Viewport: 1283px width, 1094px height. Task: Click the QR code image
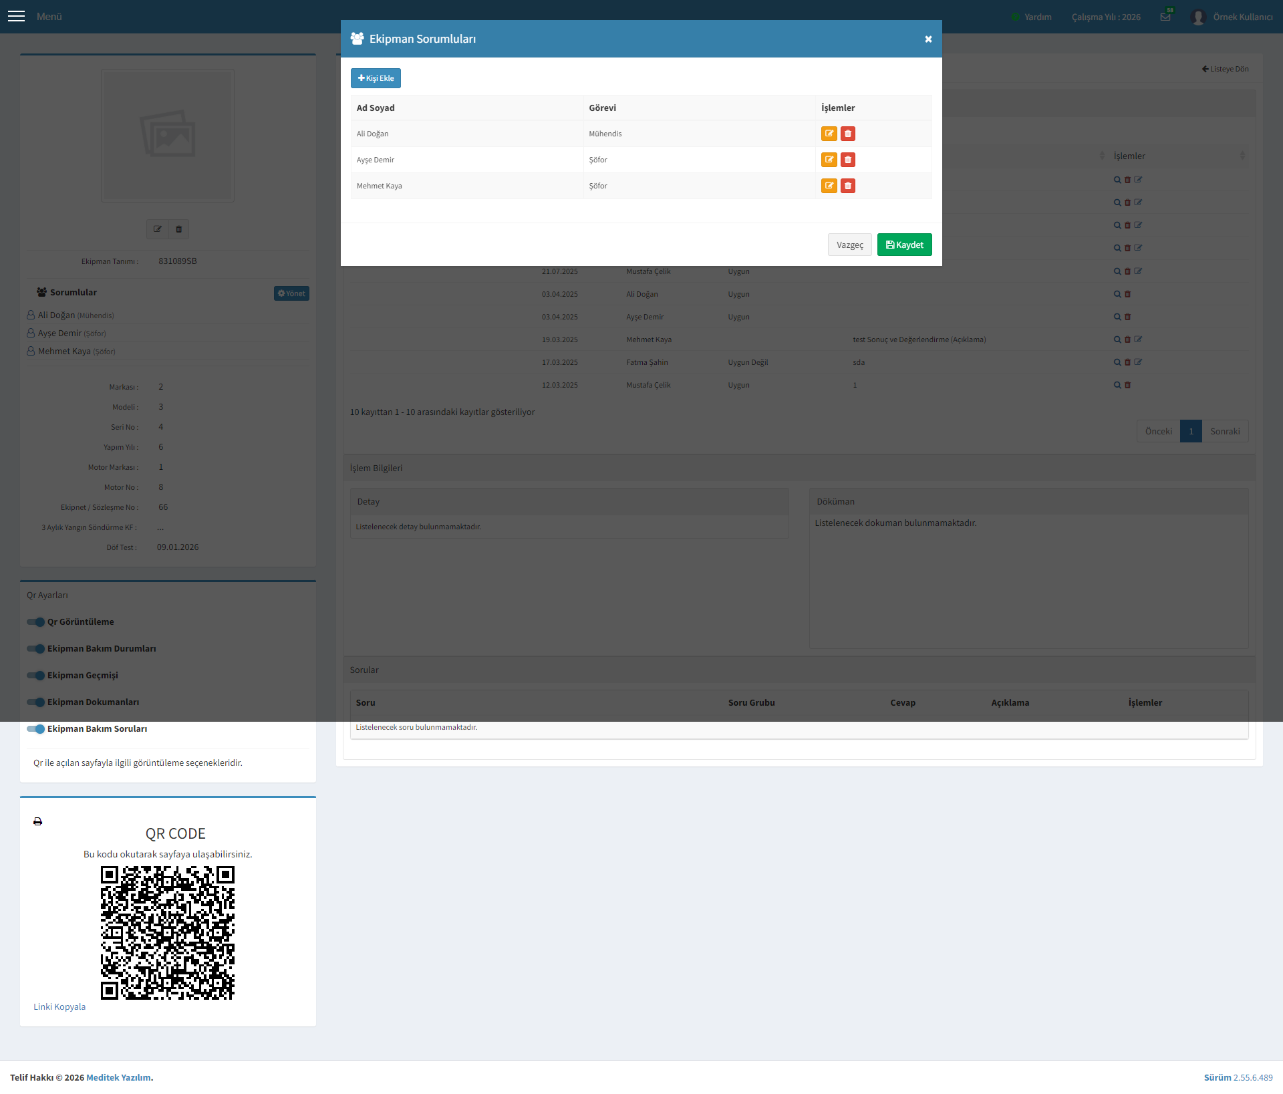pos(168,933)
